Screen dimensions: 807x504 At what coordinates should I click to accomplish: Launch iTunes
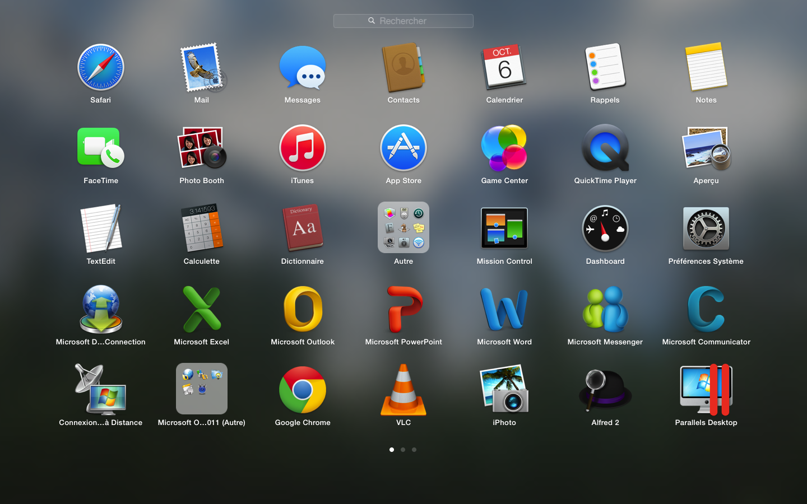click(303, 148)
